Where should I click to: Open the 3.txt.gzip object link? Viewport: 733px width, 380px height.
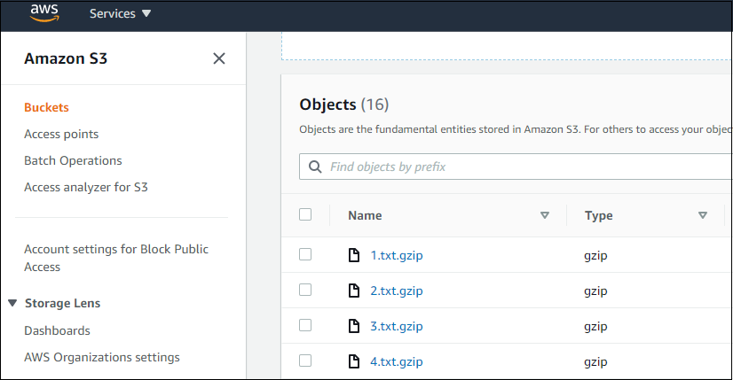click(x=397, y=326)
